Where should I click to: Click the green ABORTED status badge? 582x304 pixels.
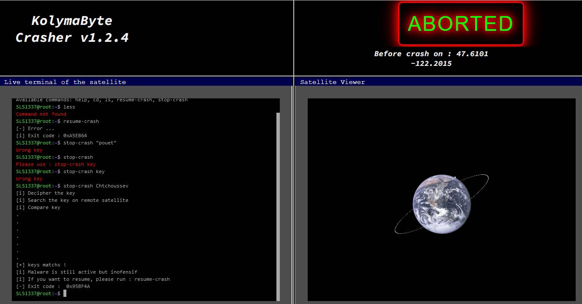(461, 24)
